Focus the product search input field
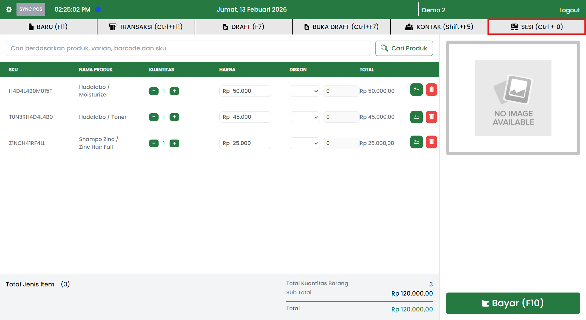 click(188, 48)
